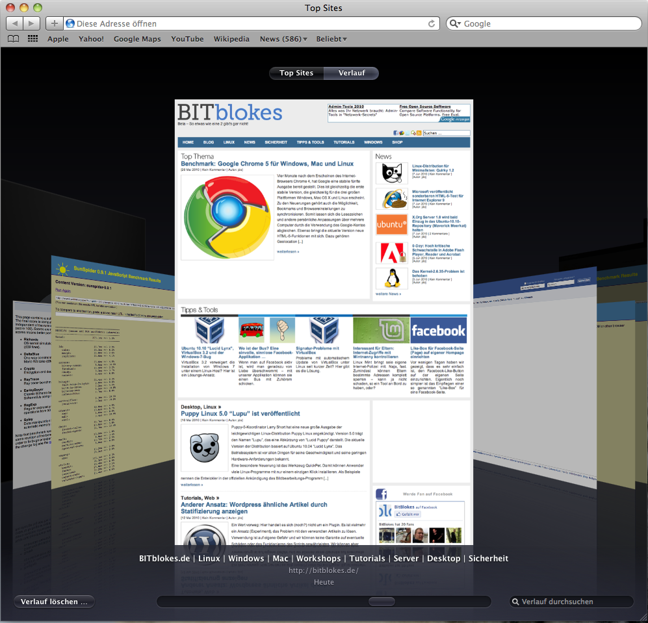Open the BITblokes page preview thumbnail
This screenshot has height=623, width=648.
(x=324, y=322)
